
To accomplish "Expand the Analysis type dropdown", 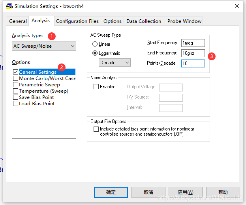I will (72, 46).
